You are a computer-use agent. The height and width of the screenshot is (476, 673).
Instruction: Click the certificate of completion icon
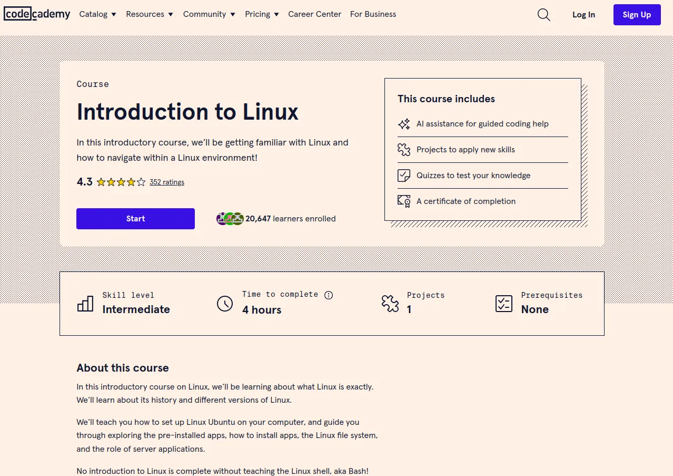click(x=404, y=201)
